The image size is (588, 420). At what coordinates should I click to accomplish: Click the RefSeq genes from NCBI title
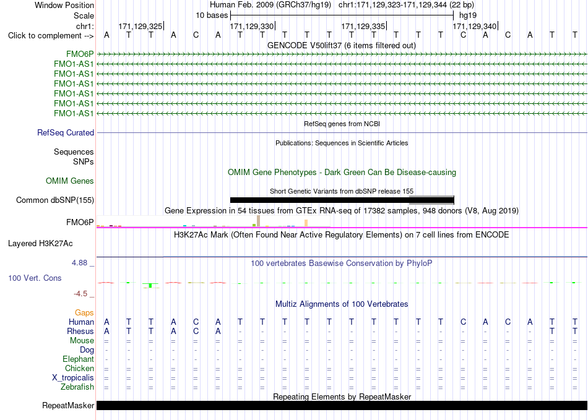(342, 124)
